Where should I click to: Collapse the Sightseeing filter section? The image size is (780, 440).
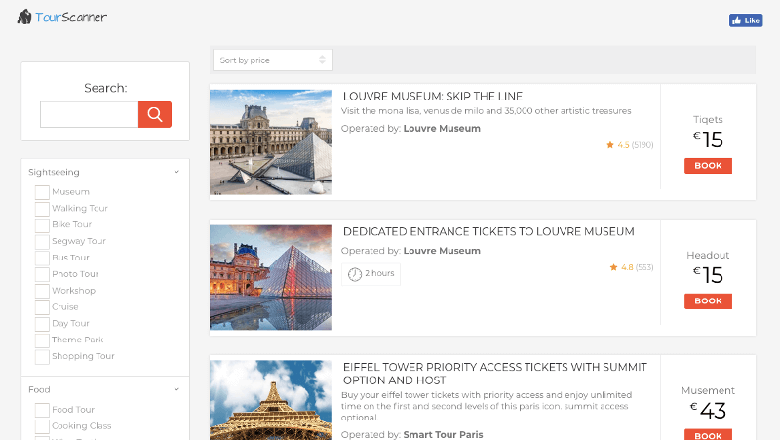pyautogui.click(x=176, y=172)
